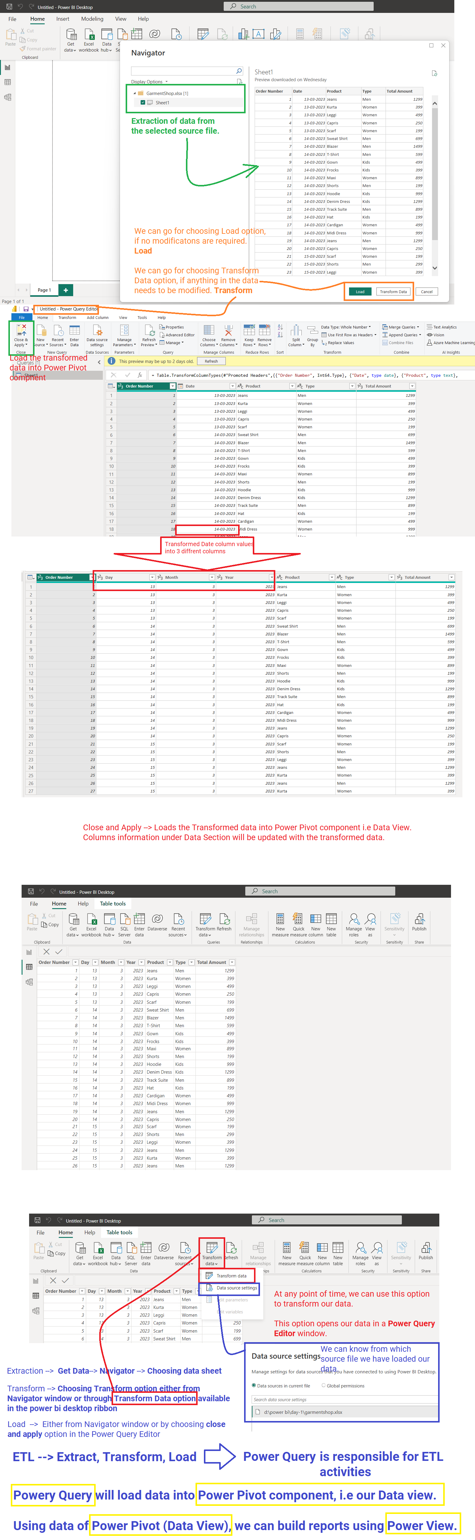Screen dimensions: 475x1540
Task: Click Vision in AI Insights group
Action: pos(435,335)
